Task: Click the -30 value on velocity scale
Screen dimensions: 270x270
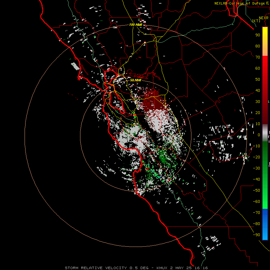Action: pos(256,168)
